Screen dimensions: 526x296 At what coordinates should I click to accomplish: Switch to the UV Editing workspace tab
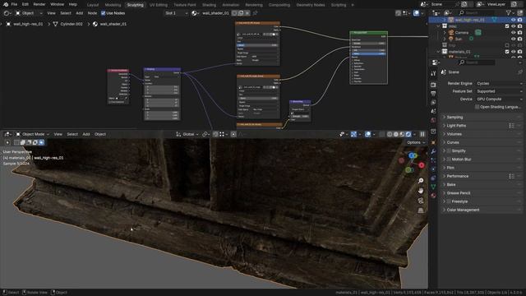(159, 5)
